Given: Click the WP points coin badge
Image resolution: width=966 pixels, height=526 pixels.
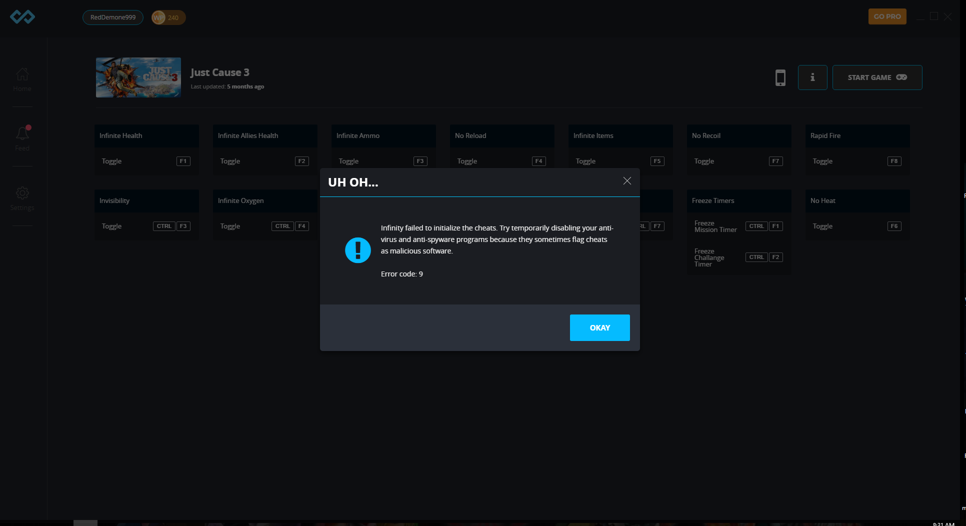Looking at the screenshot, I should click(x=168, y=17).
